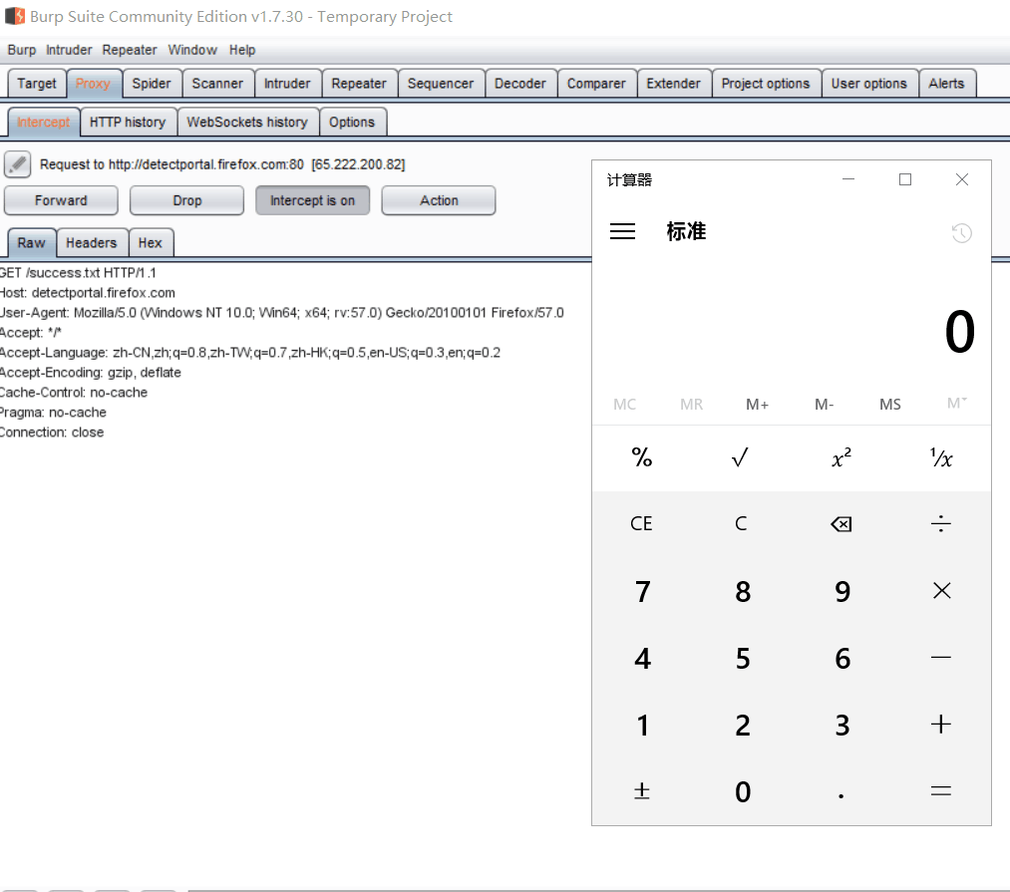Switch to the Proxy tab
The height and width of the screenshot is (892, 1010).
pos(94,84)
